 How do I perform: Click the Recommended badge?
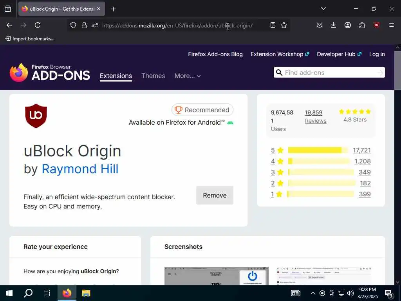pyautogui.click(x=202, y=110)
